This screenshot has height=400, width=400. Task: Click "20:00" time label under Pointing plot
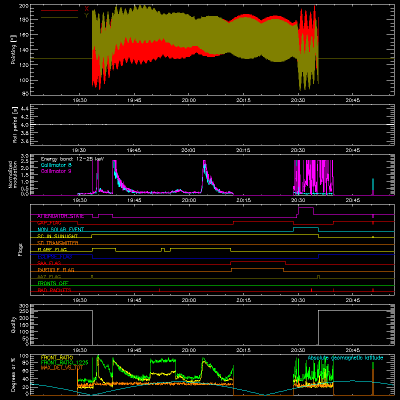pos(189,100)
